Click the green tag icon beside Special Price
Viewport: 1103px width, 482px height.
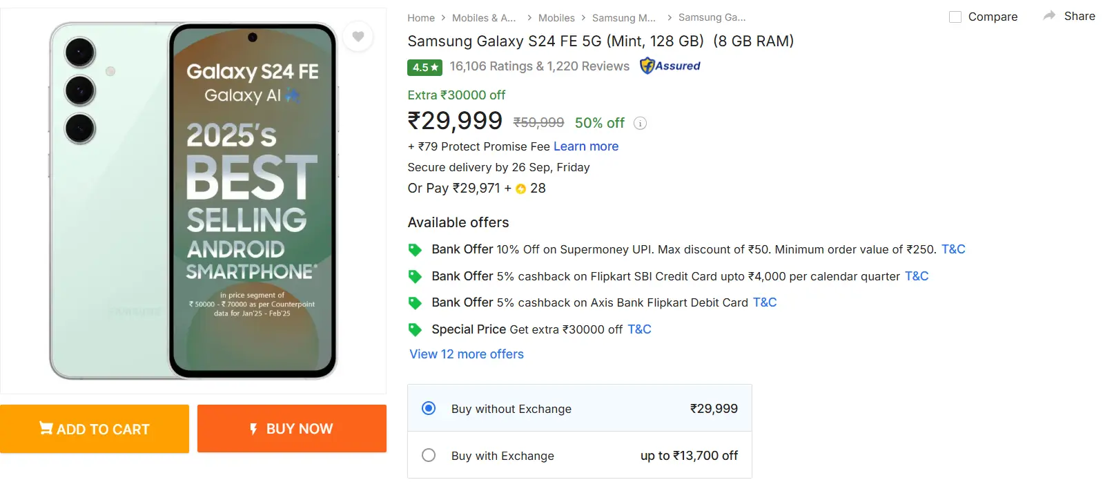point(415,329)
